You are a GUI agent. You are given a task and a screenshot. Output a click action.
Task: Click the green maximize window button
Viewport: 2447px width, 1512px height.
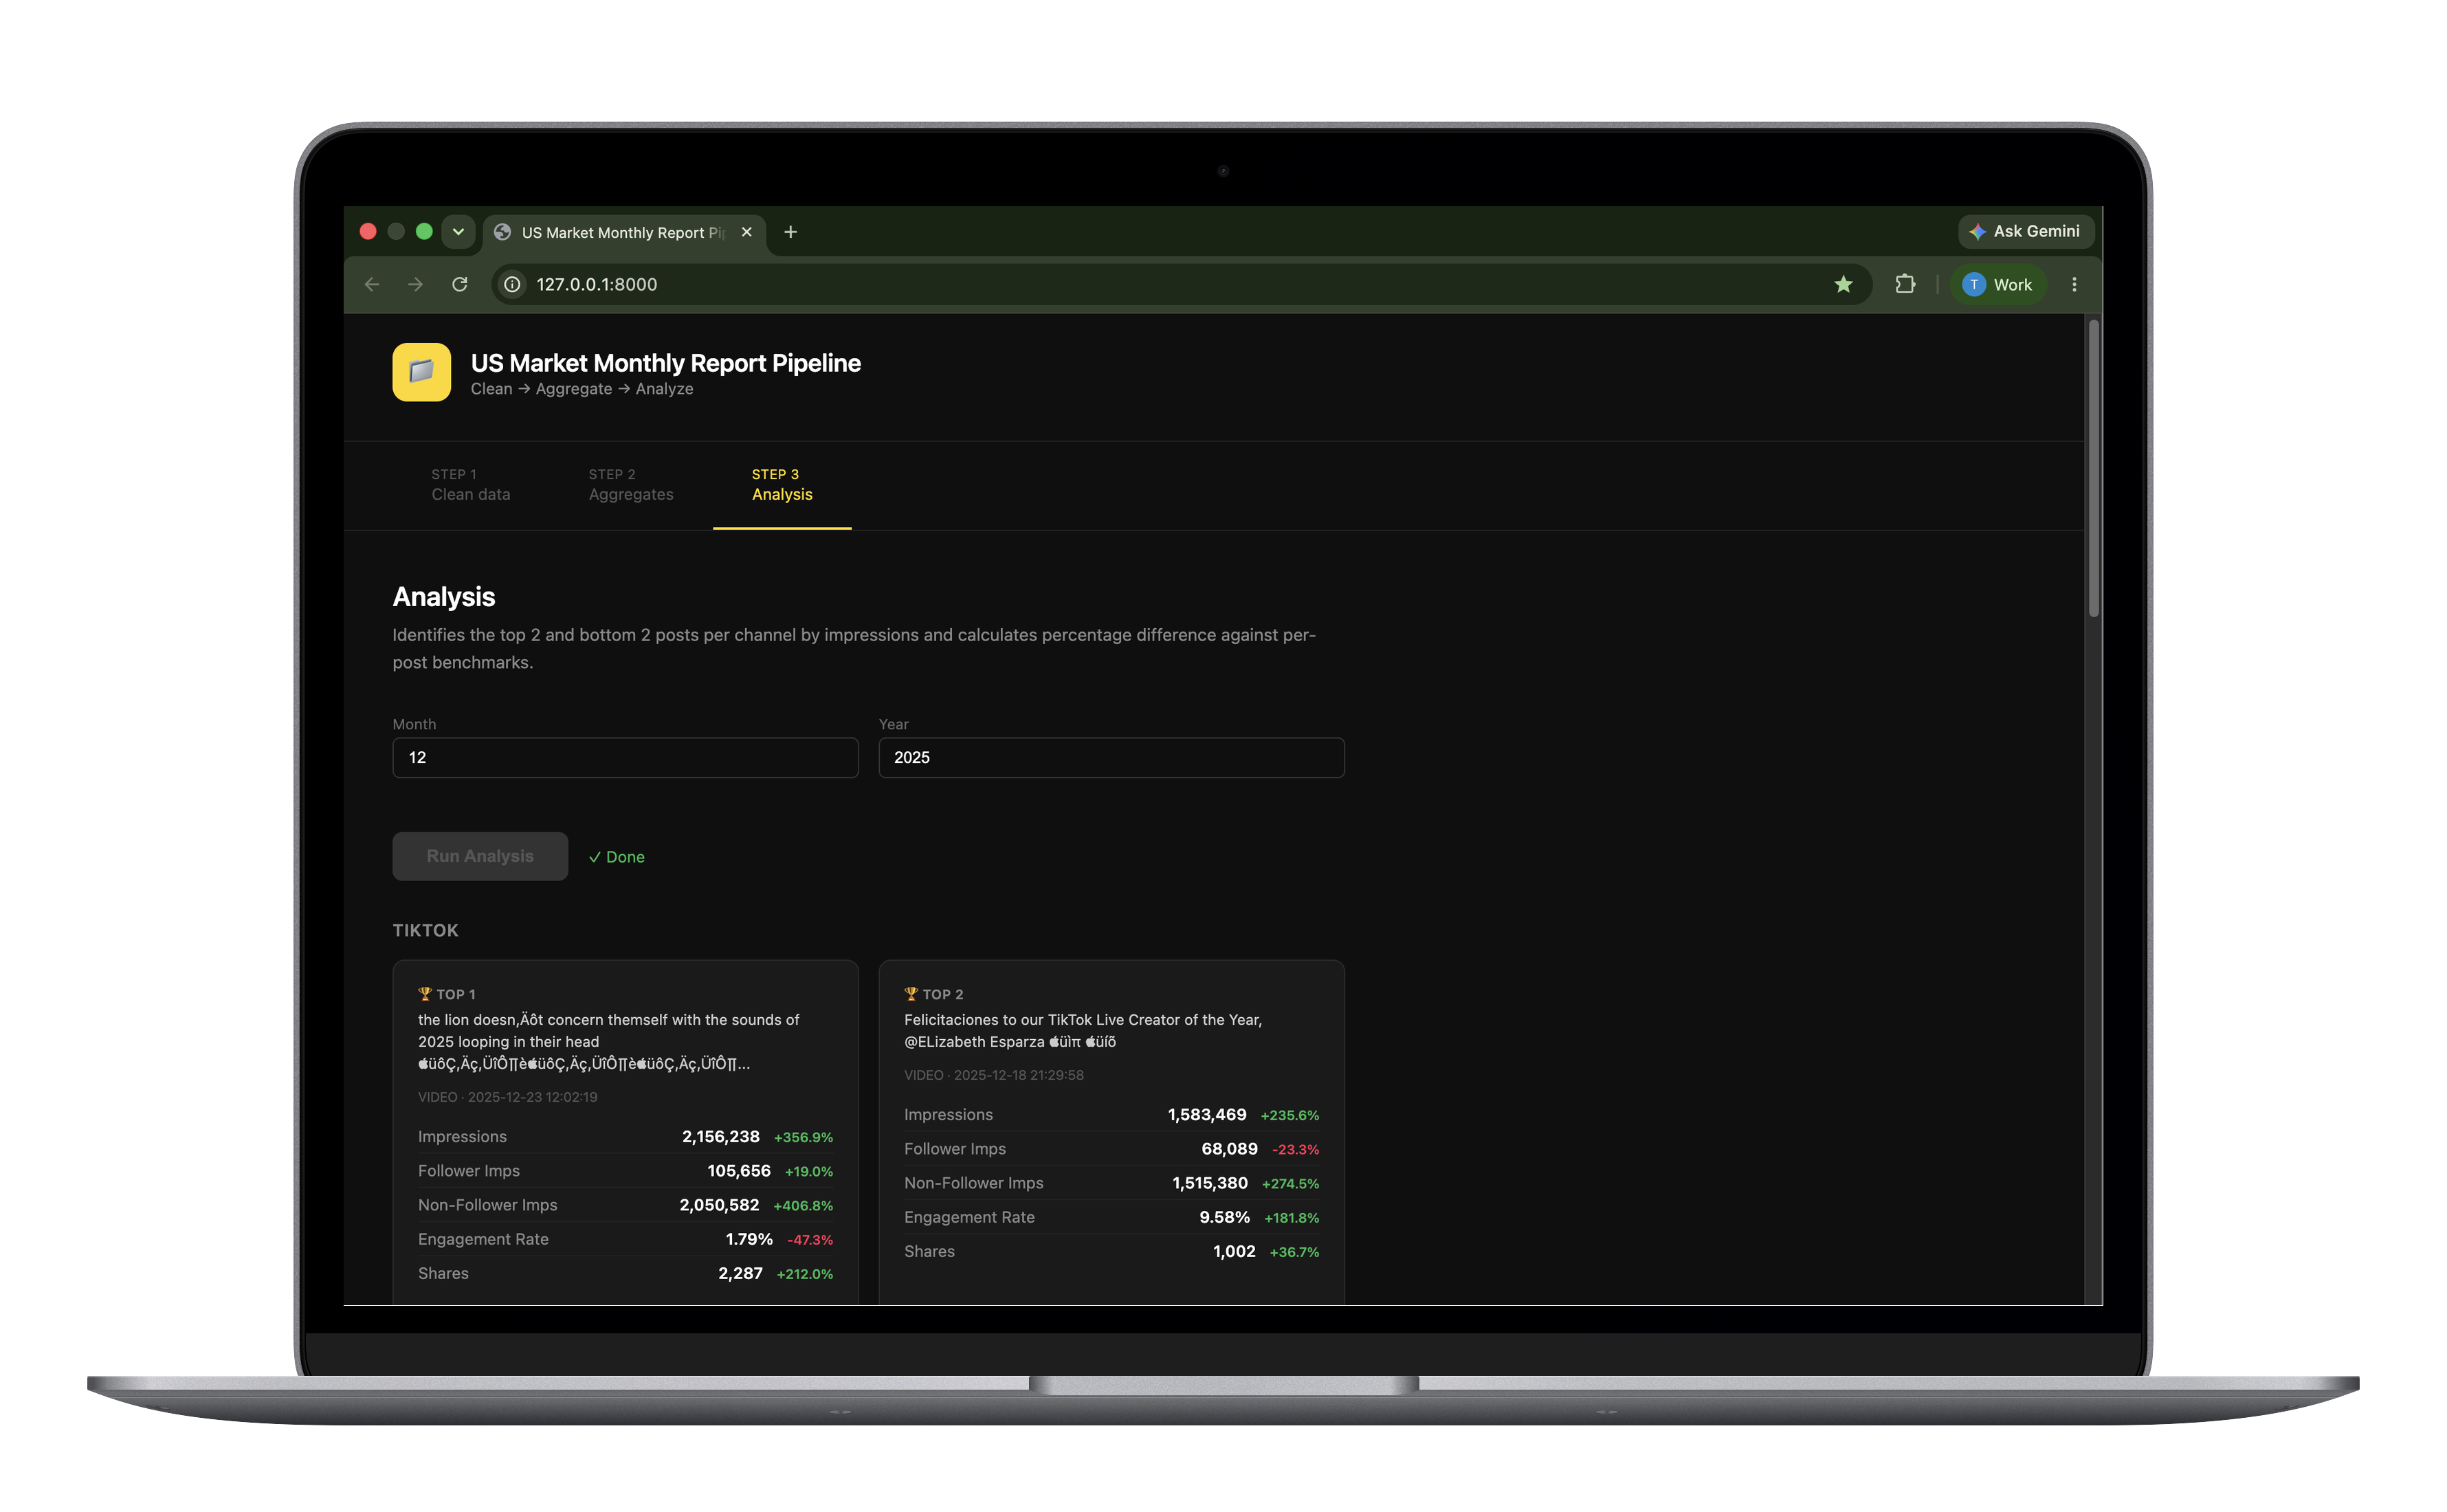pos(424,232)
